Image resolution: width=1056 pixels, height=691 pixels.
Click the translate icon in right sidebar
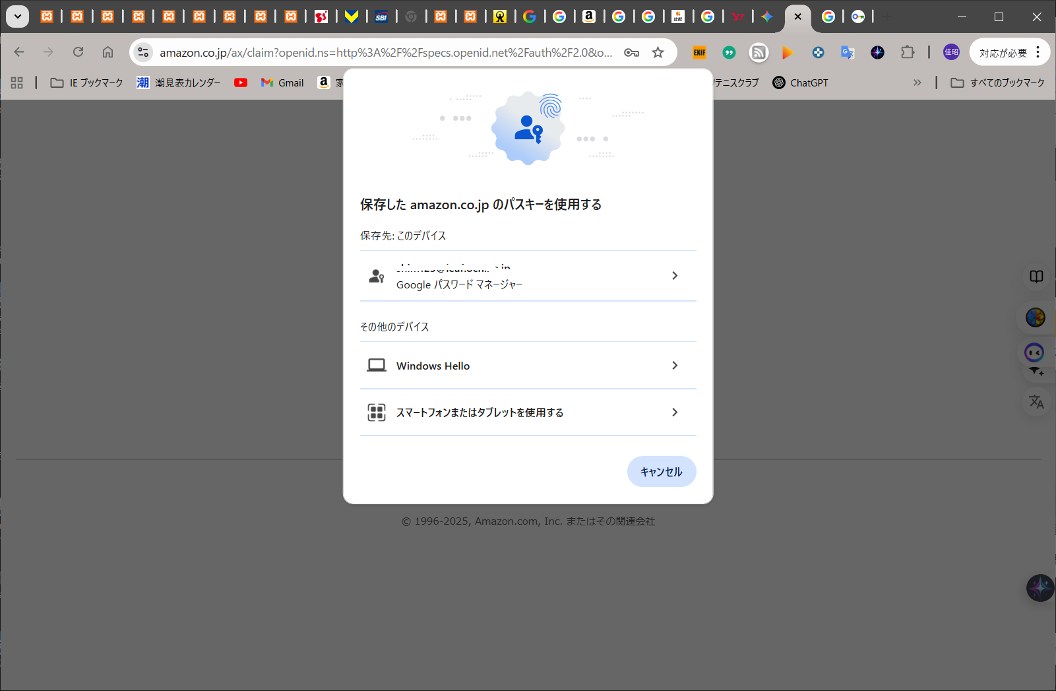coord(1036,401)
